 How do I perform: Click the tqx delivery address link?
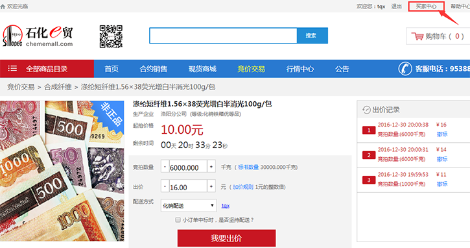(x=226, y=206)
